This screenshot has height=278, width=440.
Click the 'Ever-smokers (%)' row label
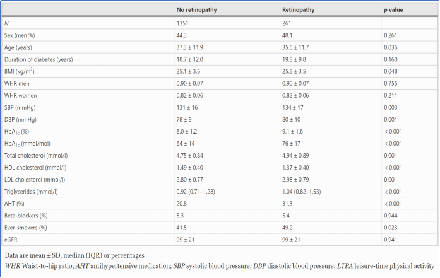(x=25, y=228)
